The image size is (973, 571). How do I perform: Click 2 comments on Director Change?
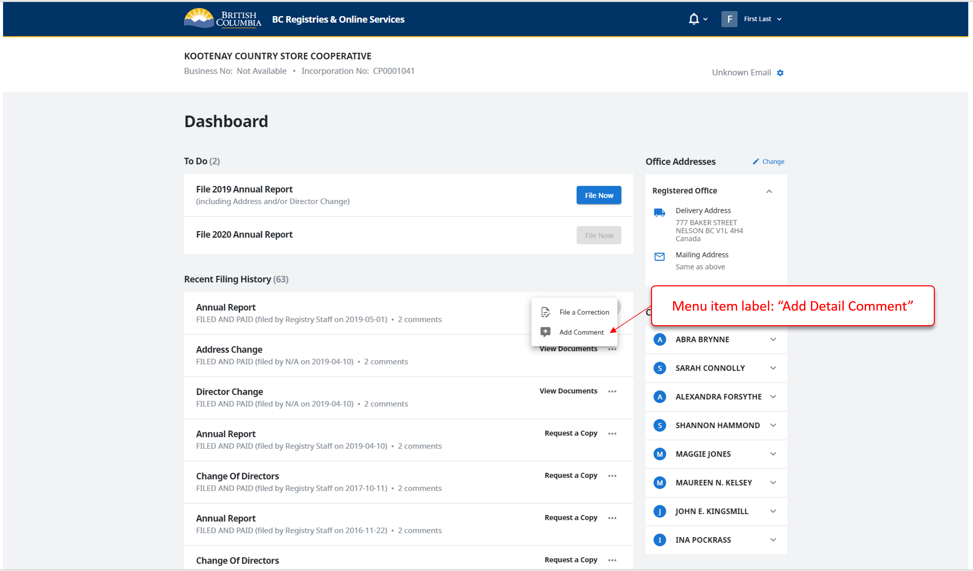pos(386,404)
